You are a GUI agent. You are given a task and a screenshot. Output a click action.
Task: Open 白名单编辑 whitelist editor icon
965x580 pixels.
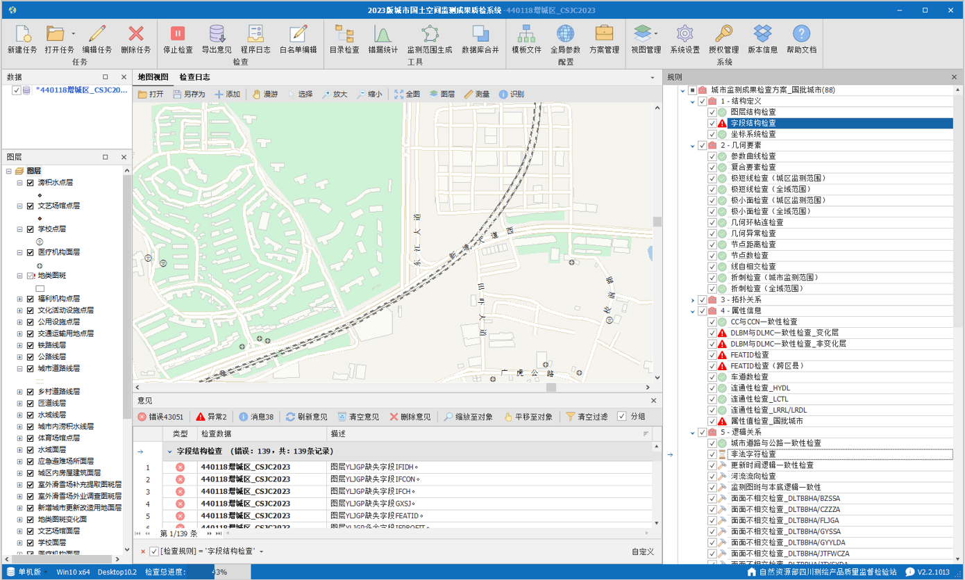tap(299, 33)
